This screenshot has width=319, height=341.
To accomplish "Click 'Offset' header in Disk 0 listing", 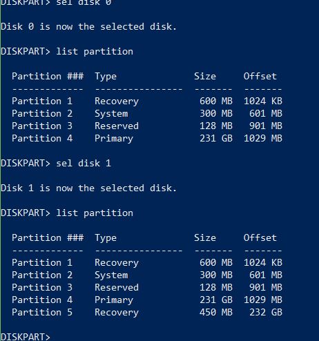I will point(260,76).
